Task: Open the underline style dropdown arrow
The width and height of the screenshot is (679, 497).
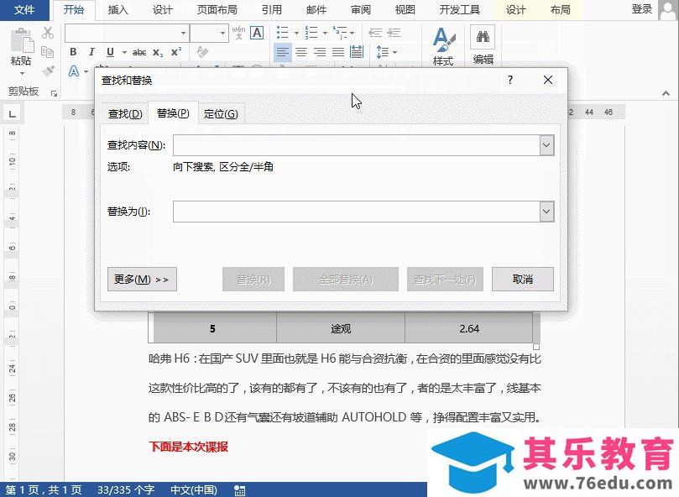Action: (124, 52)
